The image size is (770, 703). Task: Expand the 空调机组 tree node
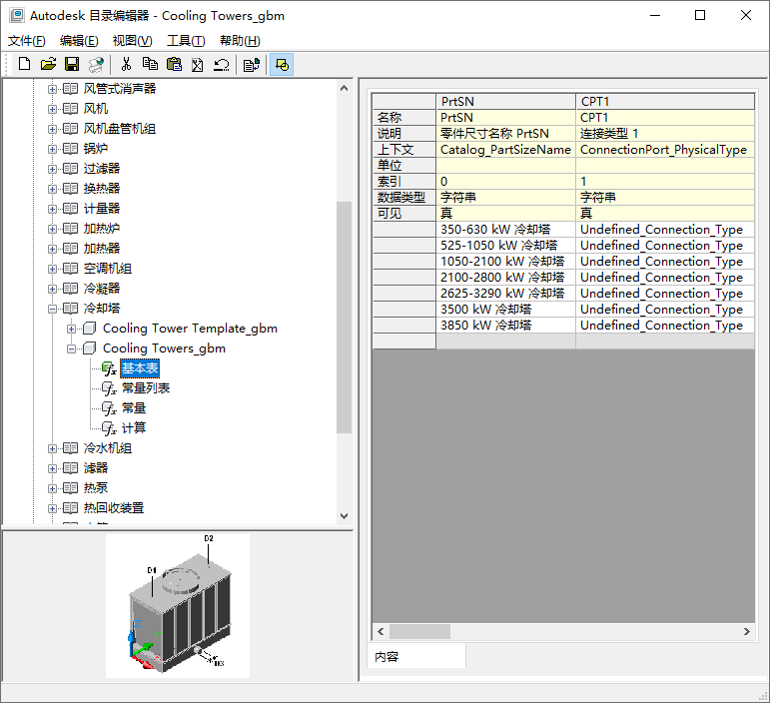(52, 269)
